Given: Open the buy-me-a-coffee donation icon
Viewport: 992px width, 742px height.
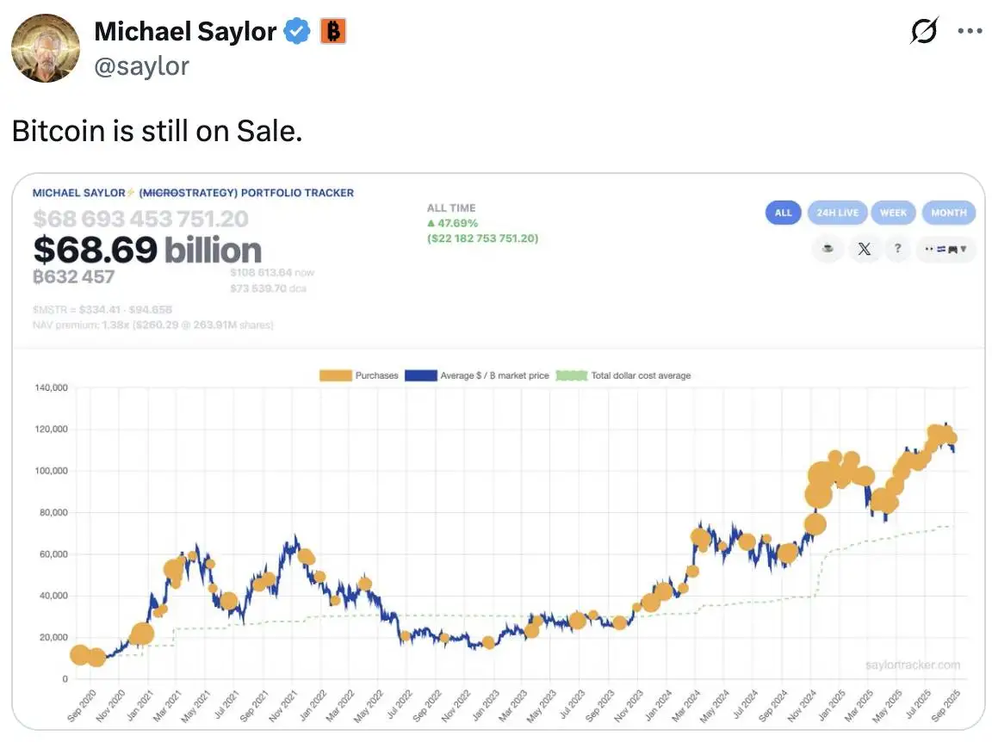Looking at the screenshot, I should coord(828,249).
